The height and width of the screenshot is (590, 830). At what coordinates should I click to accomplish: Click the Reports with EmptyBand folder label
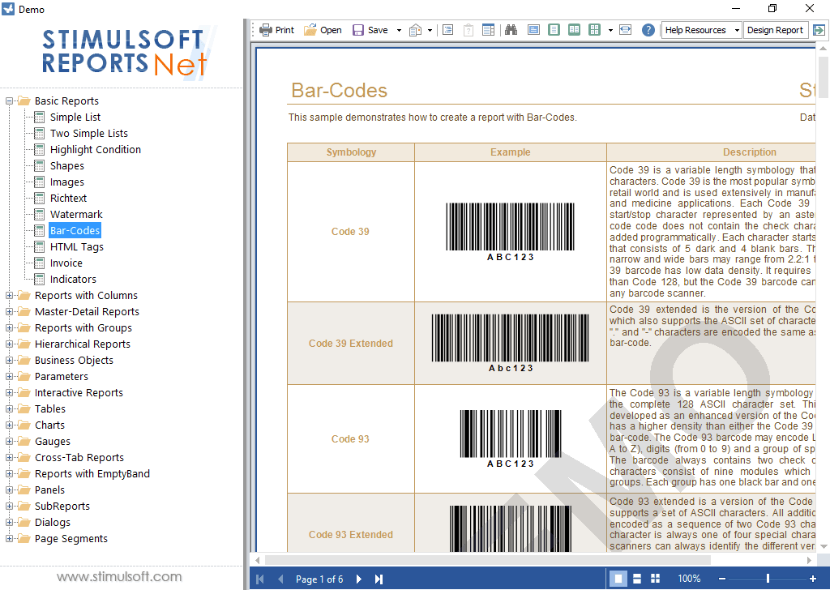[92, 473]
